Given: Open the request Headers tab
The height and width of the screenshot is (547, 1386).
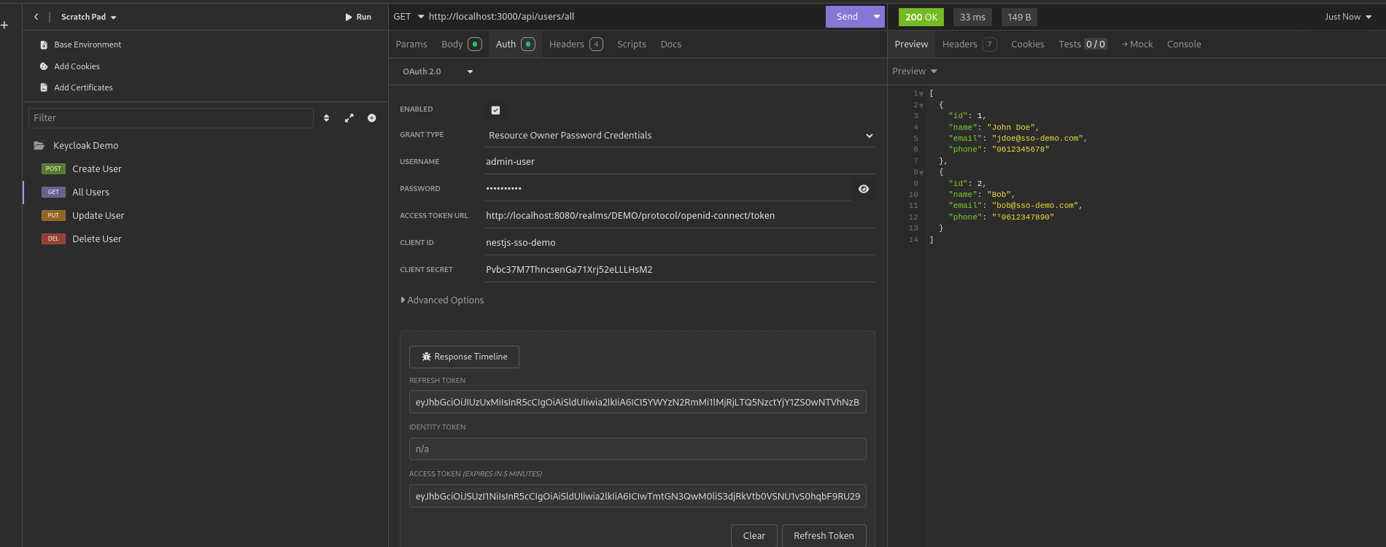Looking at the screenshot, I should coord(576,44).
